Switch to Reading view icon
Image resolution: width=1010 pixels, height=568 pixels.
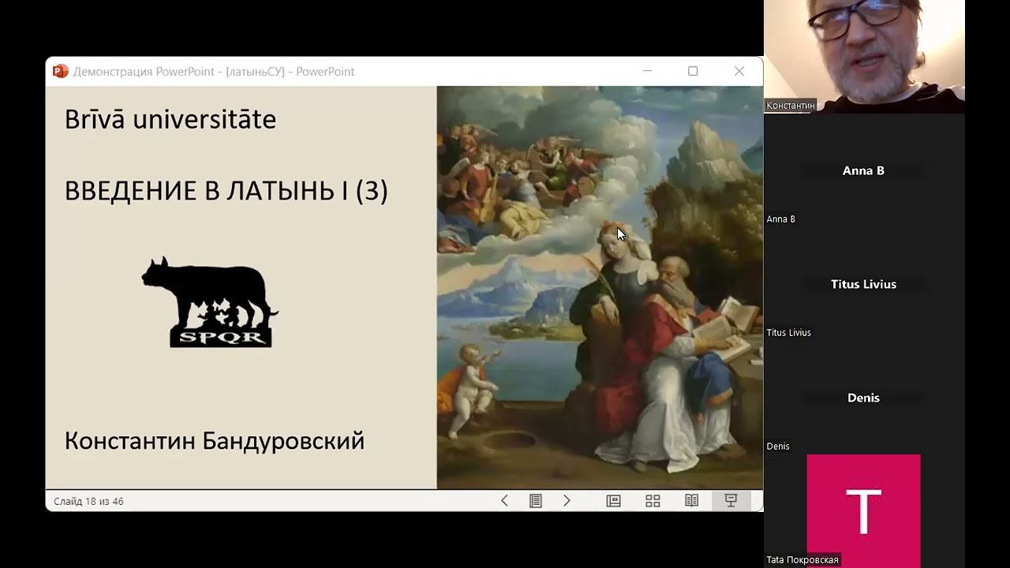[692, 501]
